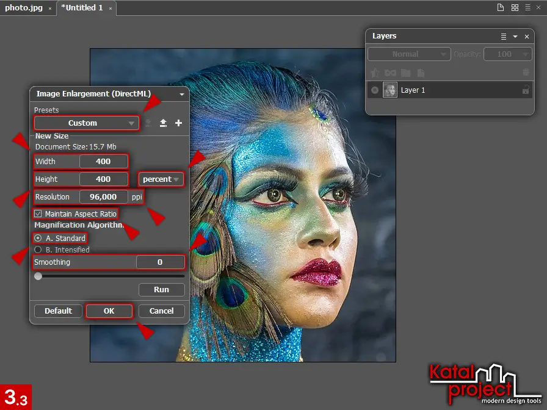Click the OK button in enlargement dialog

[109, 311]
